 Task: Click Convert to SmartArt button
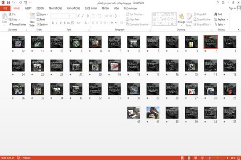coord(138,24)
